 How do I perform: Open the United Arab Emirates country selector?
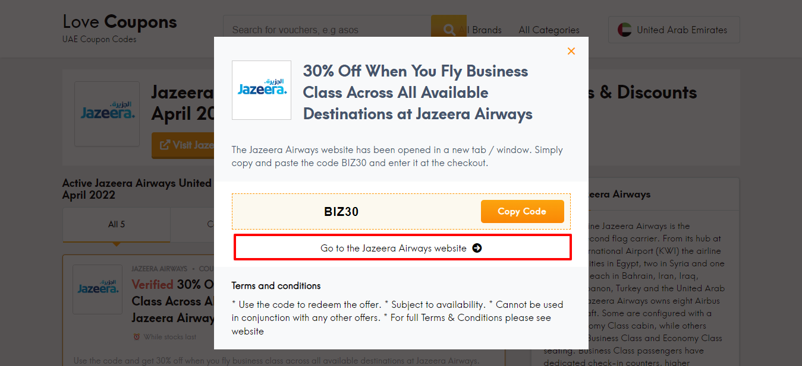click(x=674, y=30)
